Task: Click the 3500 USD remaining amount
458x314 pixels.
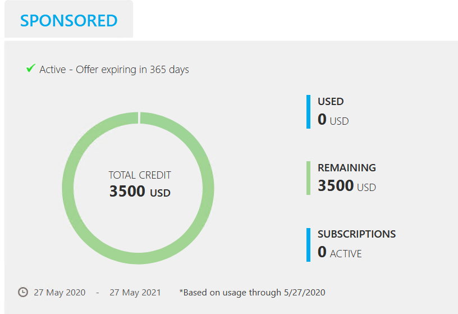Action: (346, 186)
